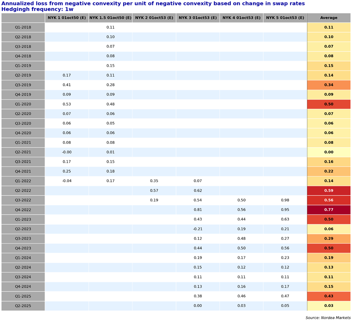Click the "Q1-2020" row label
352x321 pixels.
[23, 104]
